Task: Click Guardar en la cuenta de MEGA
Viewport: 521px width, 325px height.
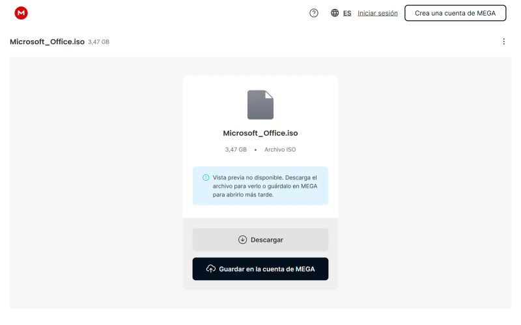Action: coord(260,269)
